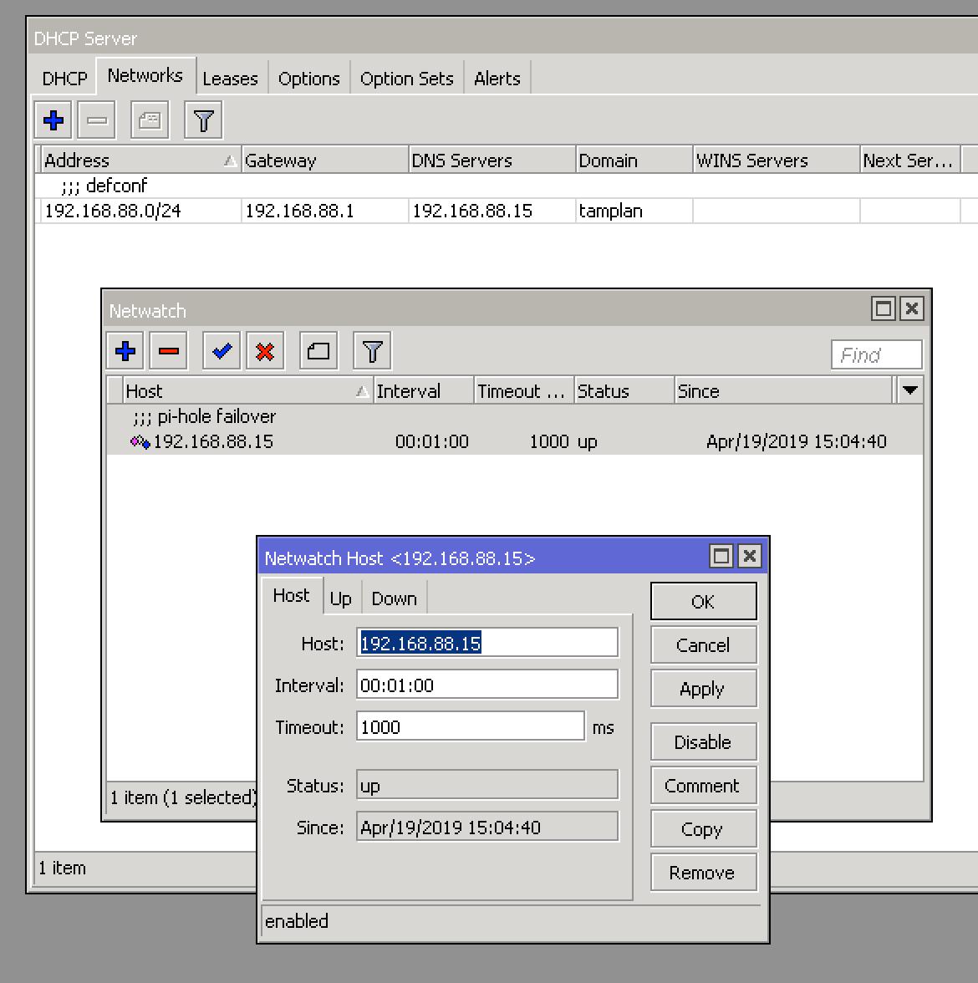Add a new Netwatch host entry
Image resolution: width=978 pixels, height=983 pixels.
pos(125,350)
